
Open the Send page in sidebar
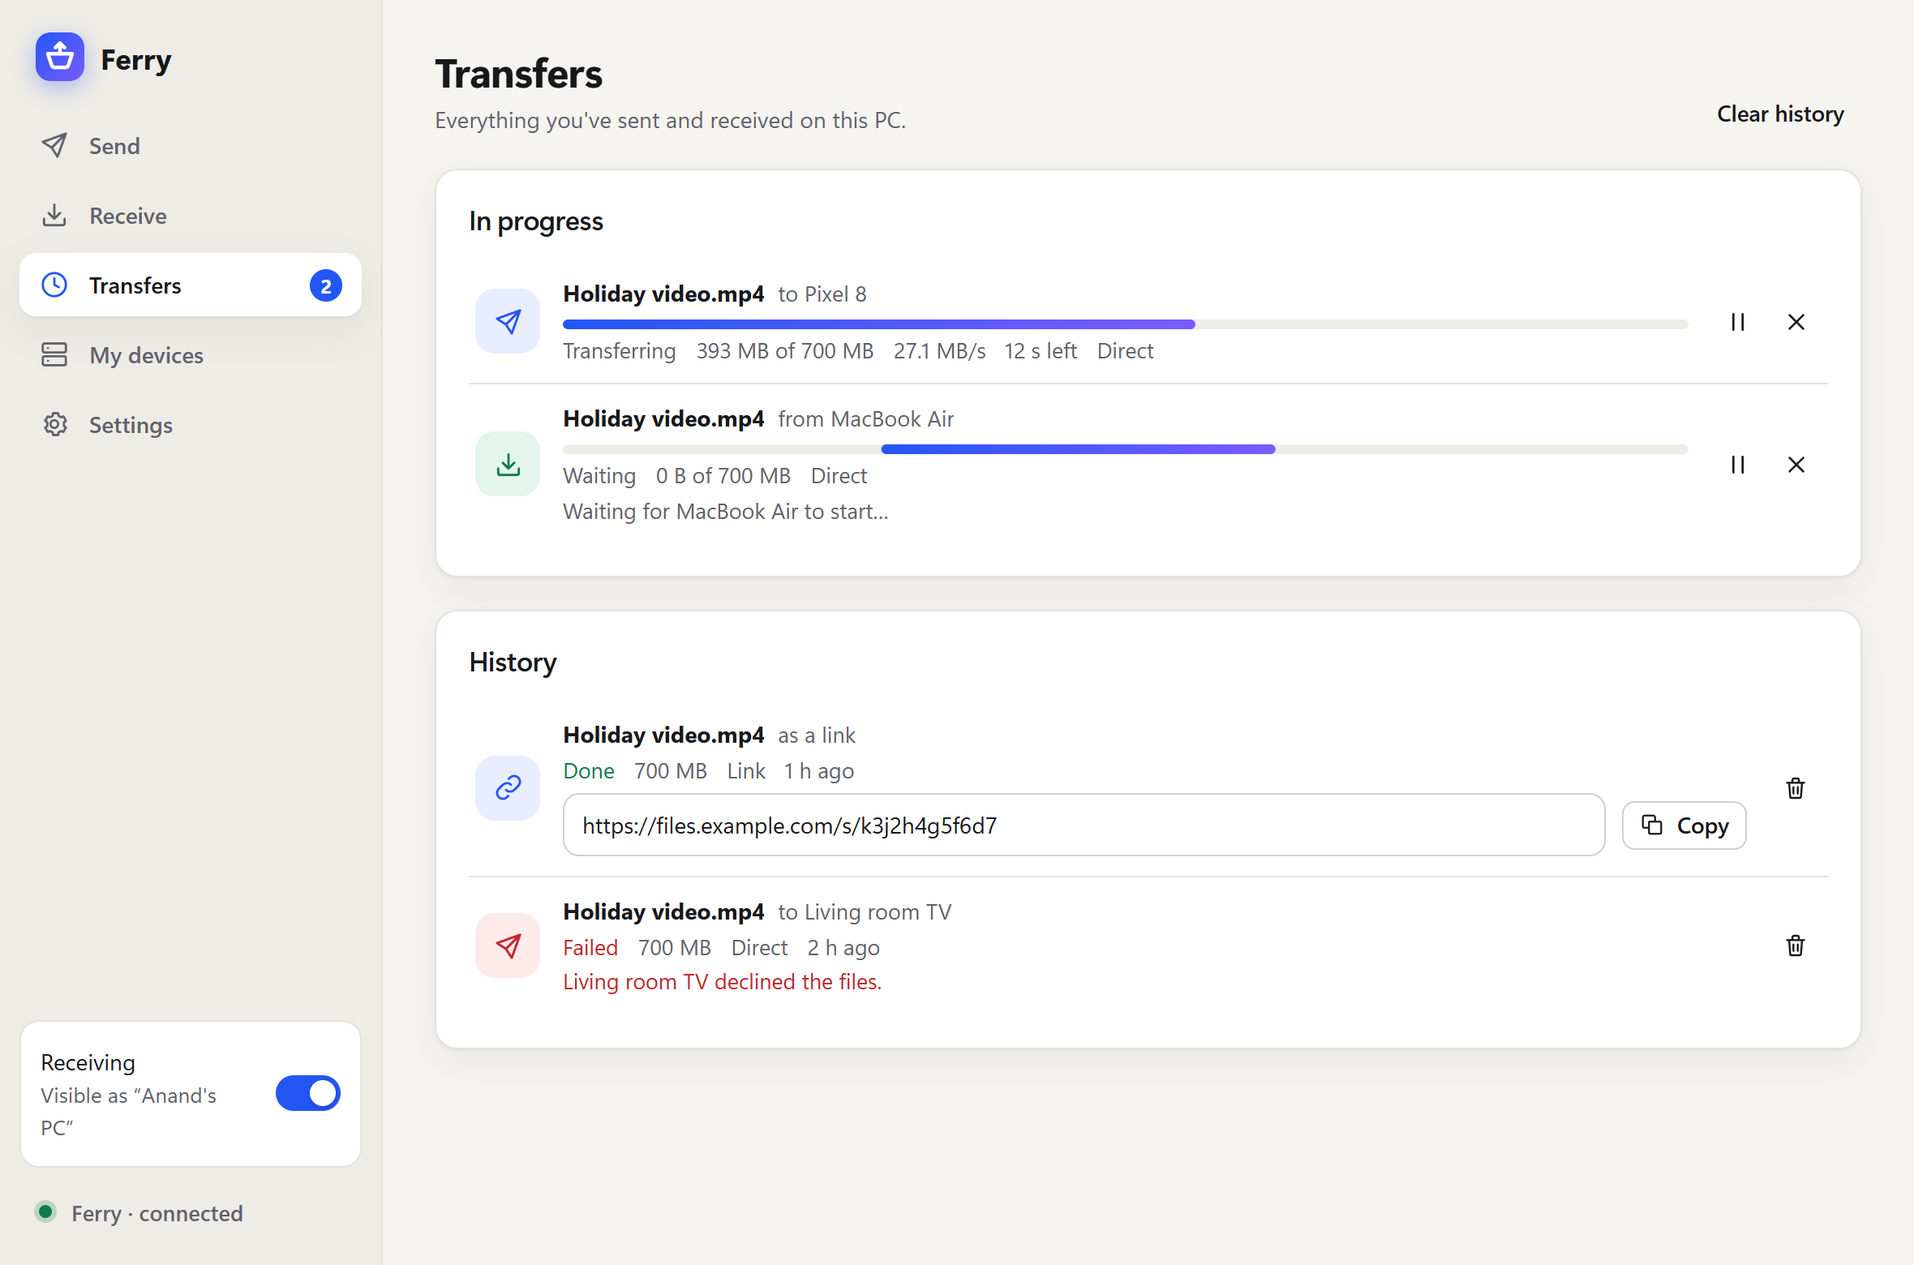point(191,146)
